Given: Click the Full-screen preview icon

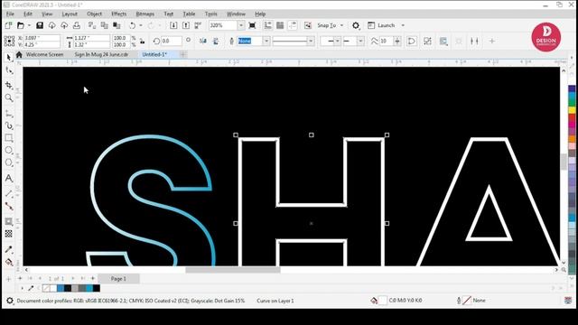Looking at the screenshot, I should tap(252, 25).
